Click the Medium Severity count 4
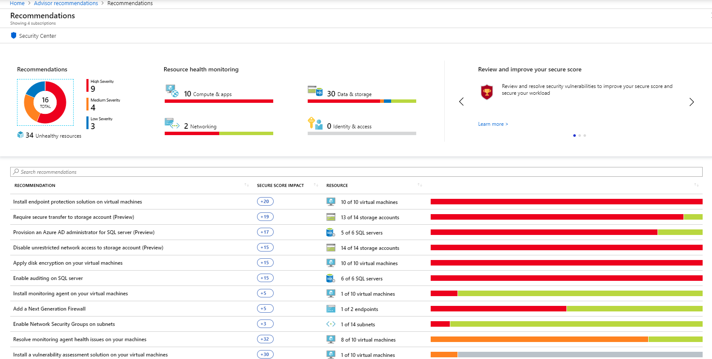712x359 pixels. [x=93, y=107]
